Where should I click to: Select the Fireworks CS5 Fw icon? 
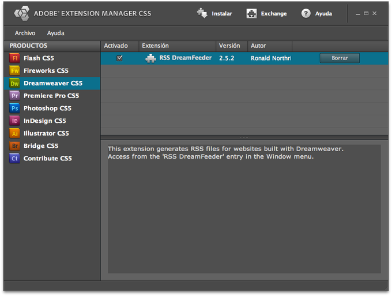14,70
